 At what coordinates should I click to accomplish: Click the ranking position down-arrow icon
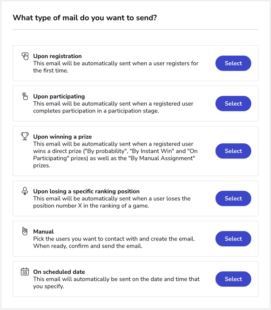click(x=25, y=191)
